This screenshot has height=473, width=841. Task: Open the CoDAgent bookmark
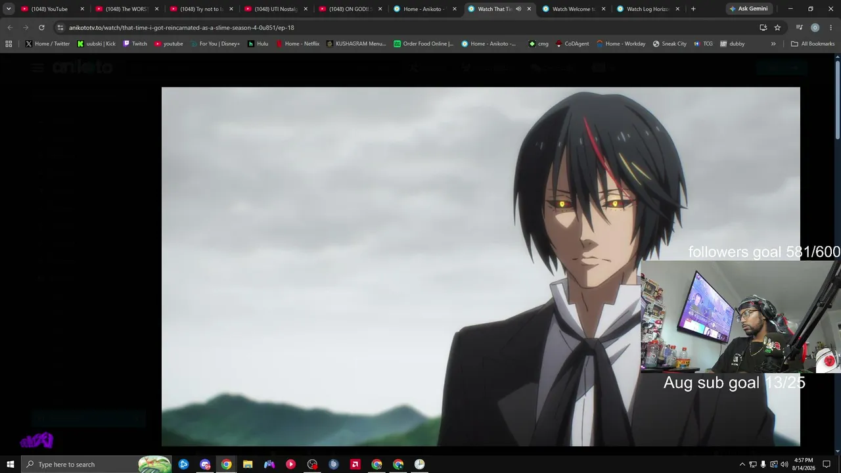pos(572,44)
